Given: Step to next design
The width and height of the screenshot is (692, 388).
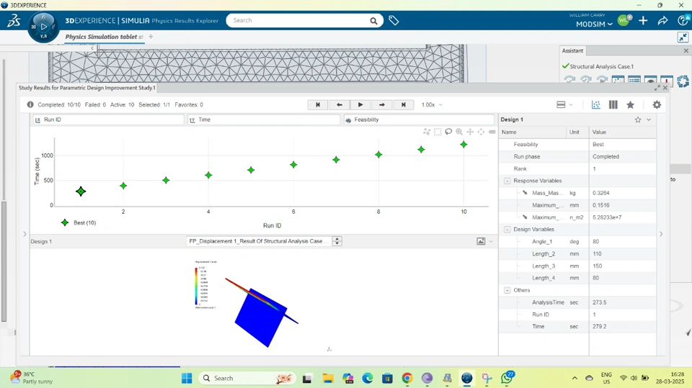Looking at the screenshot, I should click(382, 104).
